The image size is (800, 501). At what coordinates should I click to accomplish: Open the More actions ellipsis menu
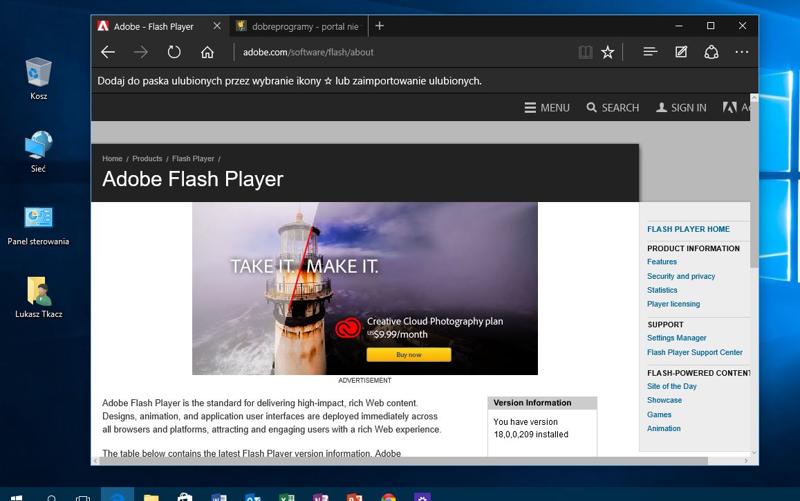[742, 52]
